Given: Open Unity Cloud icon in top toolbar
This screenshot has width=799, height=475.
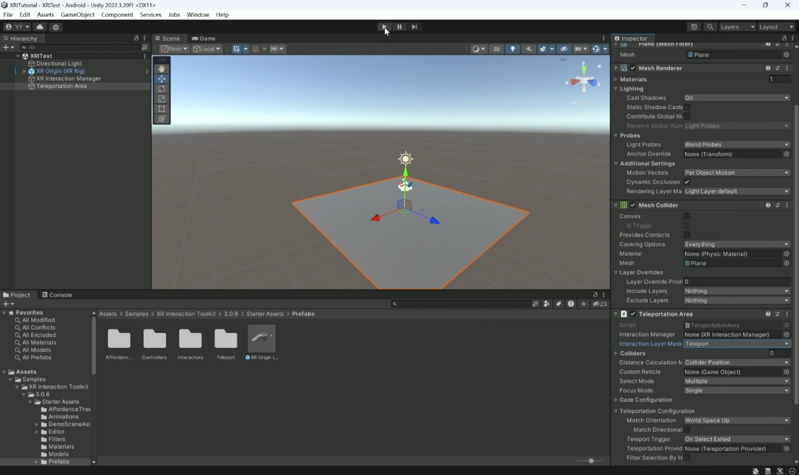Looking at the screenshot, I should (40, 27).
